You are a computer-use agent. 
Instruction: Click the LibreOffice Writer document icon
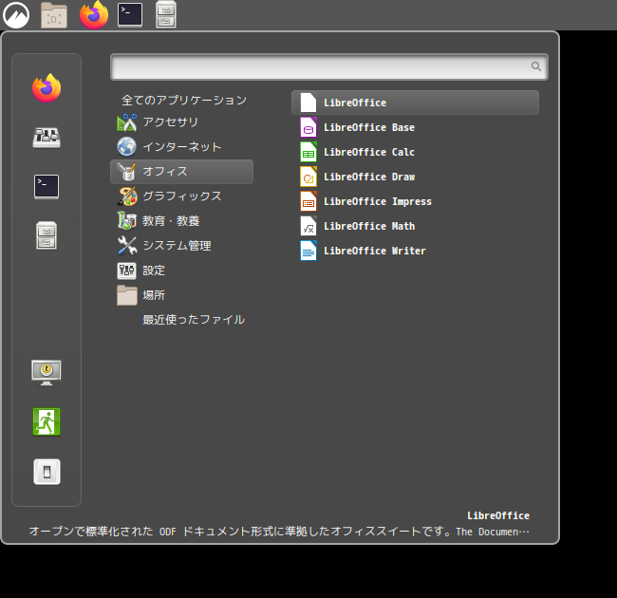coord(308,251)
